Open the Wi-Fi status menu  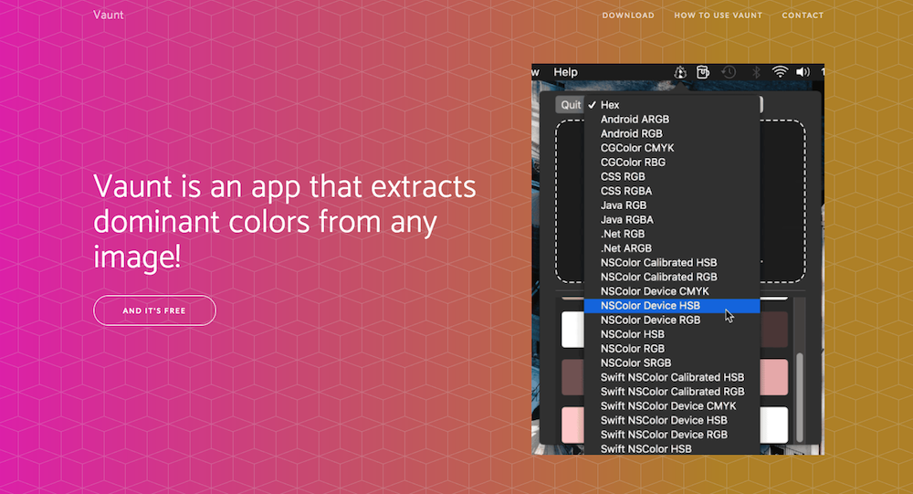[780, 72]
